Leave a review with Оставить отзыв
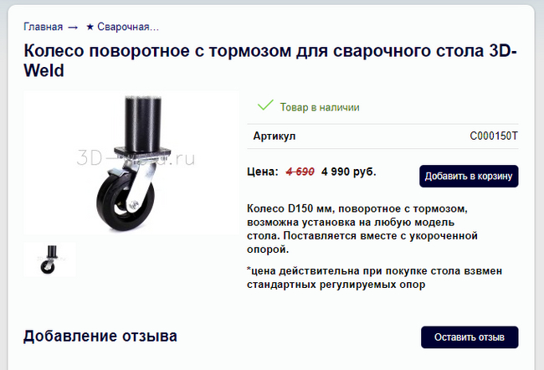Screen dimensions: 544x370 tap(470, 337)
